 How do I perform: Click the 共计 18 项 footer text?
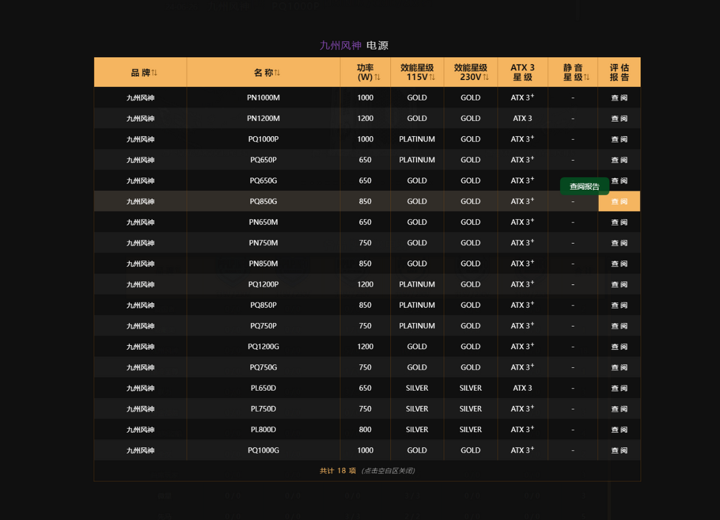pyautogui.click(x=338, y=471)
